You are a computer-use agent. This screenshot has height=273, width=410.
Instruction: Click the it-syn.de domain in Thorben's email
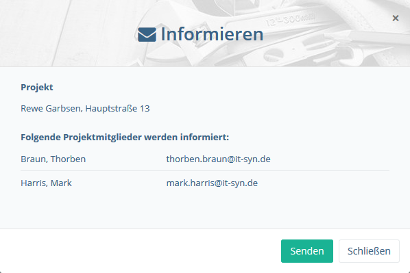coord(253,159)
